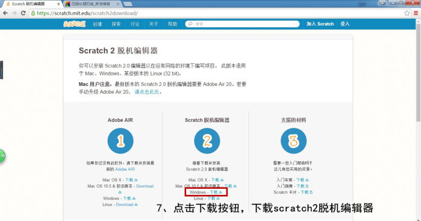Click the secure padlock icon in address bar
Viewport: 421px width, 221px height.
coord(33,13)
